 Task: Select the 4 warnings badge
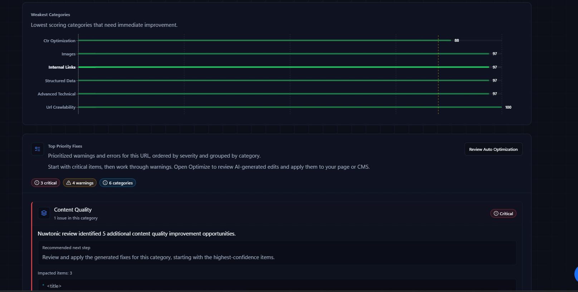[80, 183]
